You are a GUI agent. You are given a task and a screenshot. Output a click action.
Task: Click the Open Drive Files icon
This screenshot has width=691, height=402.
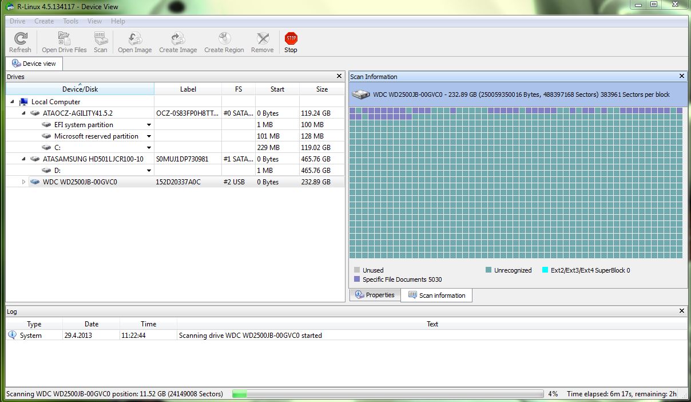click(x=64, y=38)
